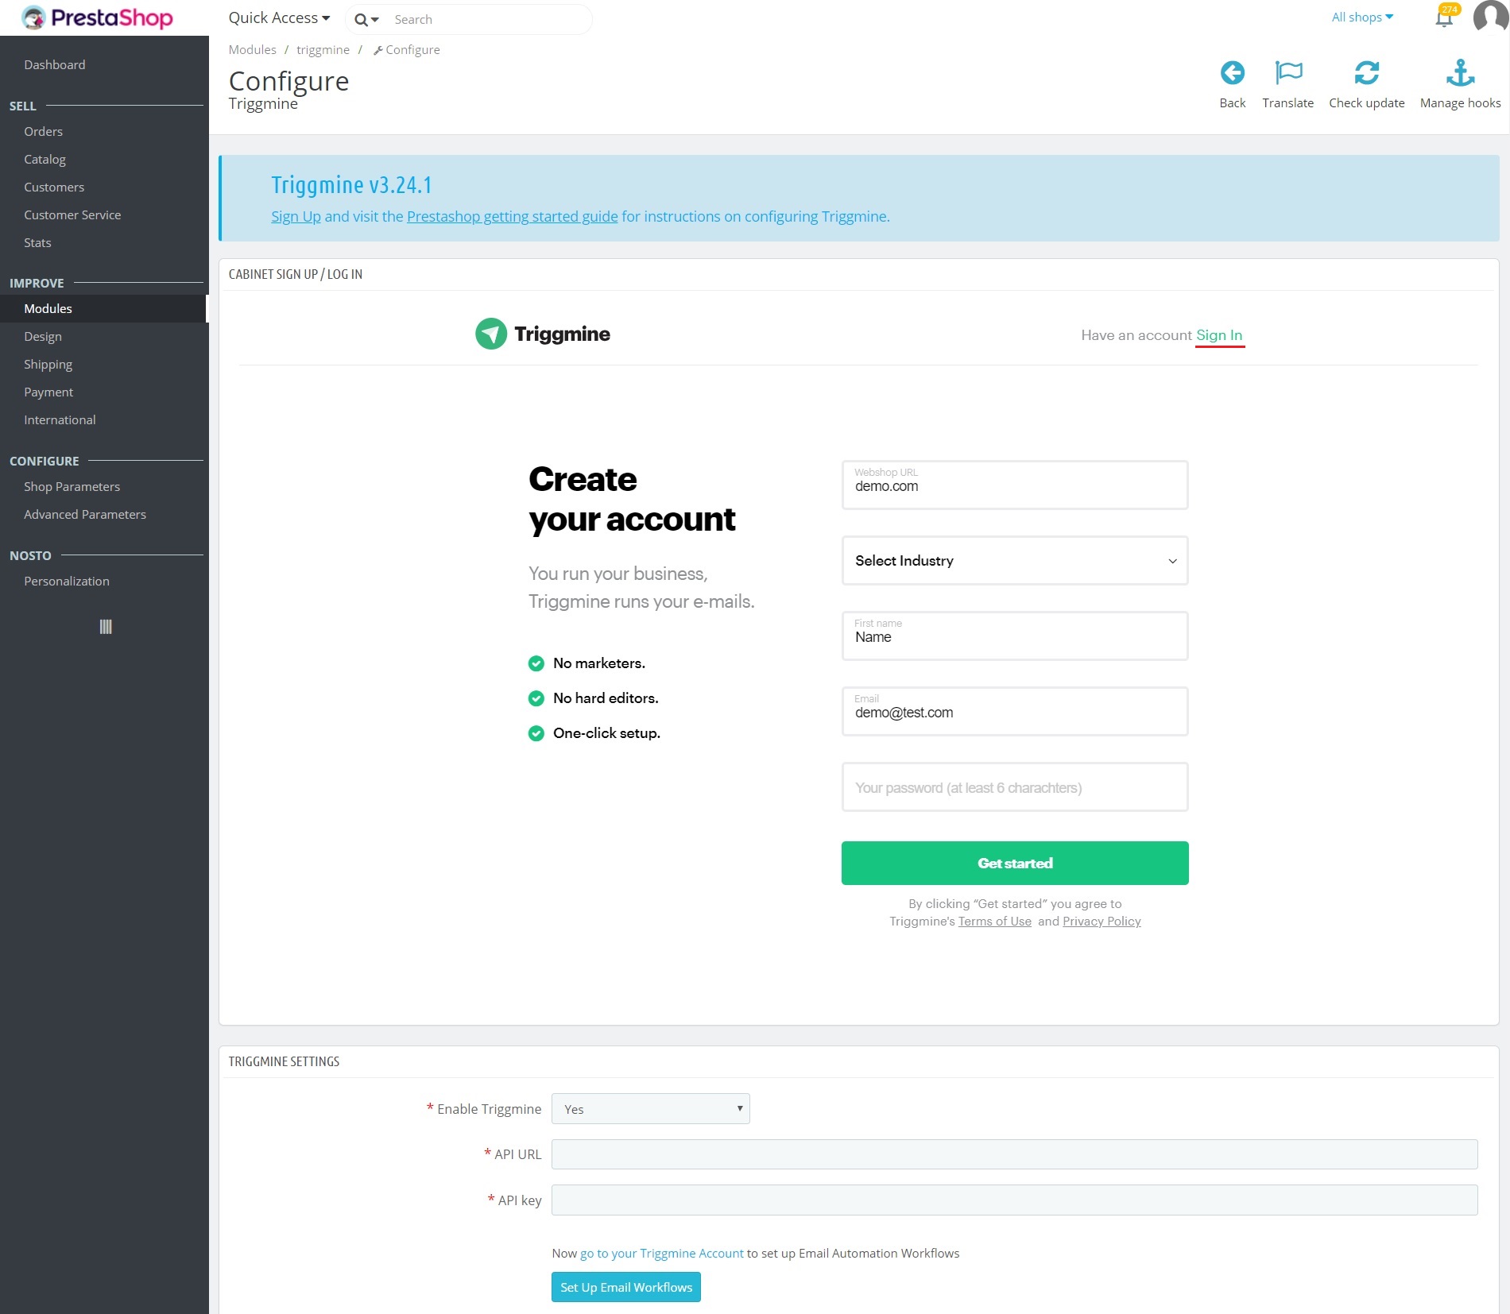
Task: Click the triggmine breadcrumb link
Action: point(323,49)
